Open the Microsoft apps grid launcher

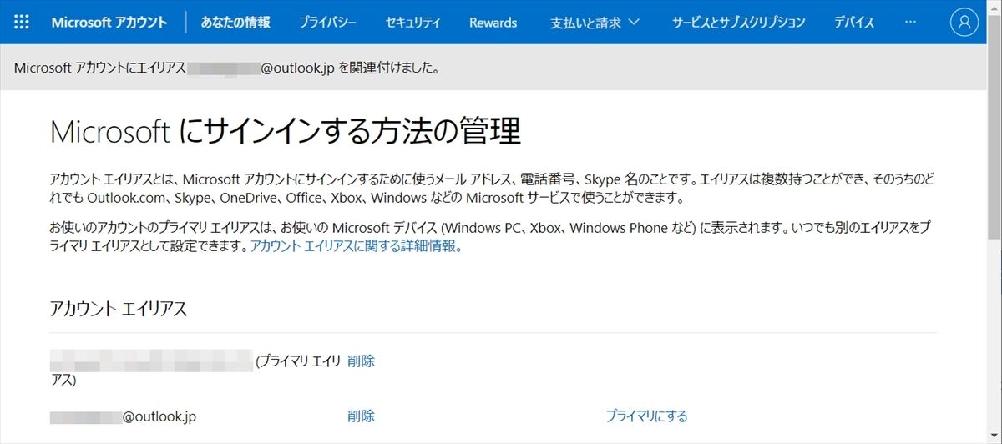coord(22,23)
